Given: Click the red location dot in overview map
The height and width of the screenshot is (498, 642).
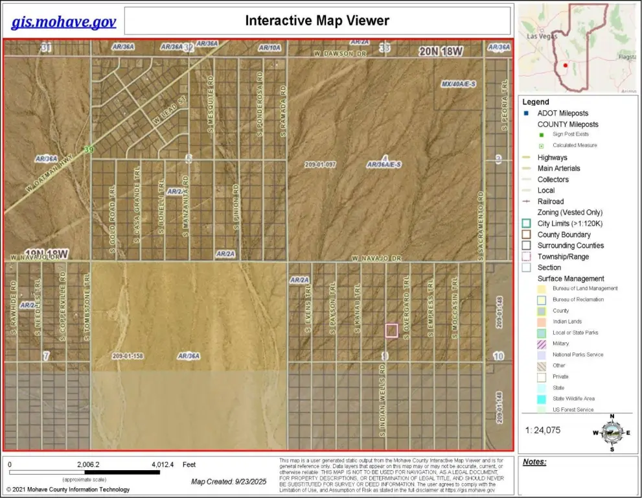Looking at the screenshot, I should click(566, 65).
